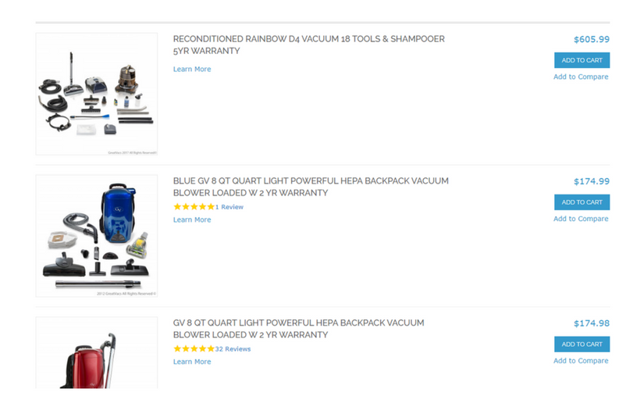The image size is (644, 410).
Task: Add the $174.98 backpack vacuum to cart
Action: [x=582, y=344]
